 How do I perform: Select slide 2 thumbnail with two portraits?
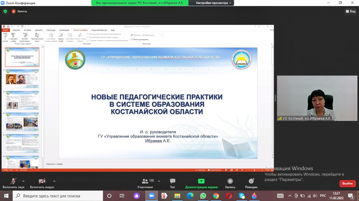(22, 79)
